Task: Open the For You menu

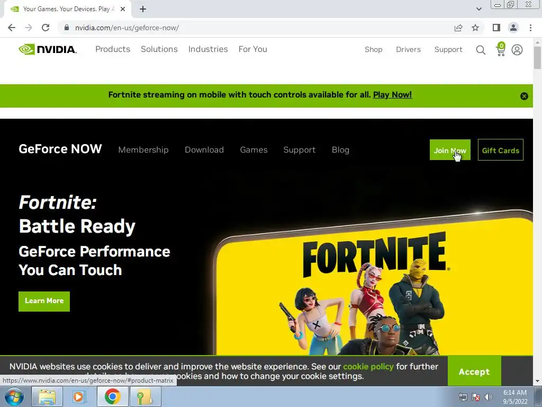Action: pyautogui.click(x=252, y=49)
